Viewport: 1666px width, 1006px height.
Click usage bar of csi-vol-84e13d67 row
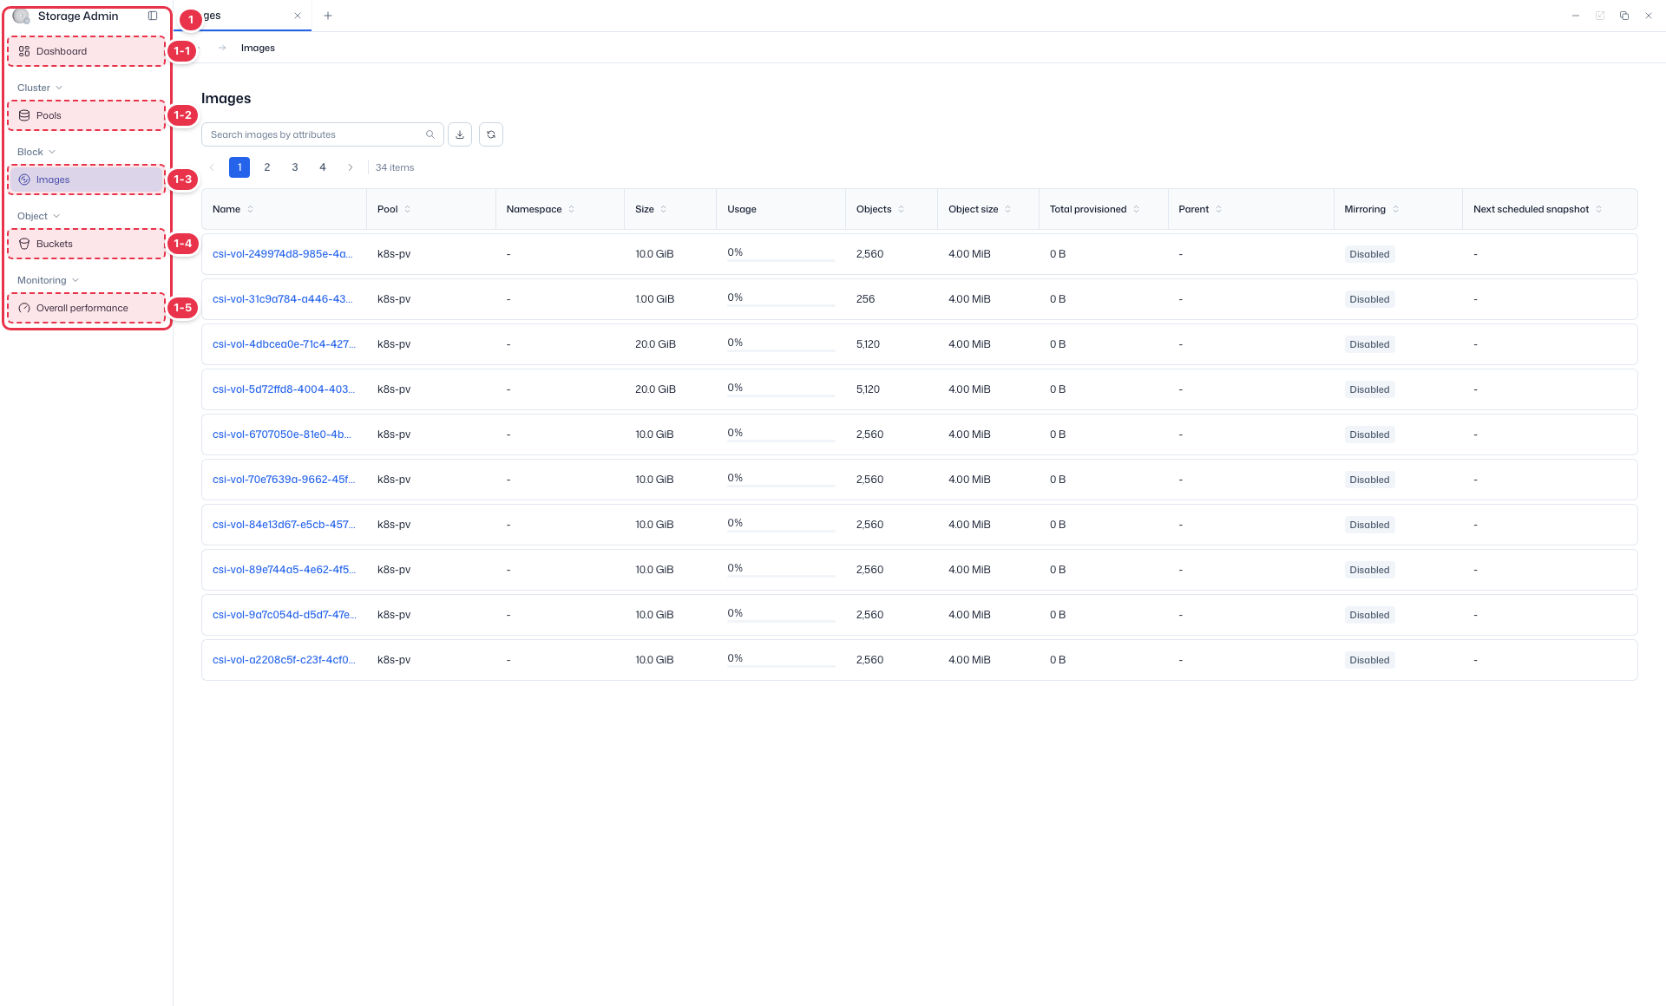click(781, 532)
